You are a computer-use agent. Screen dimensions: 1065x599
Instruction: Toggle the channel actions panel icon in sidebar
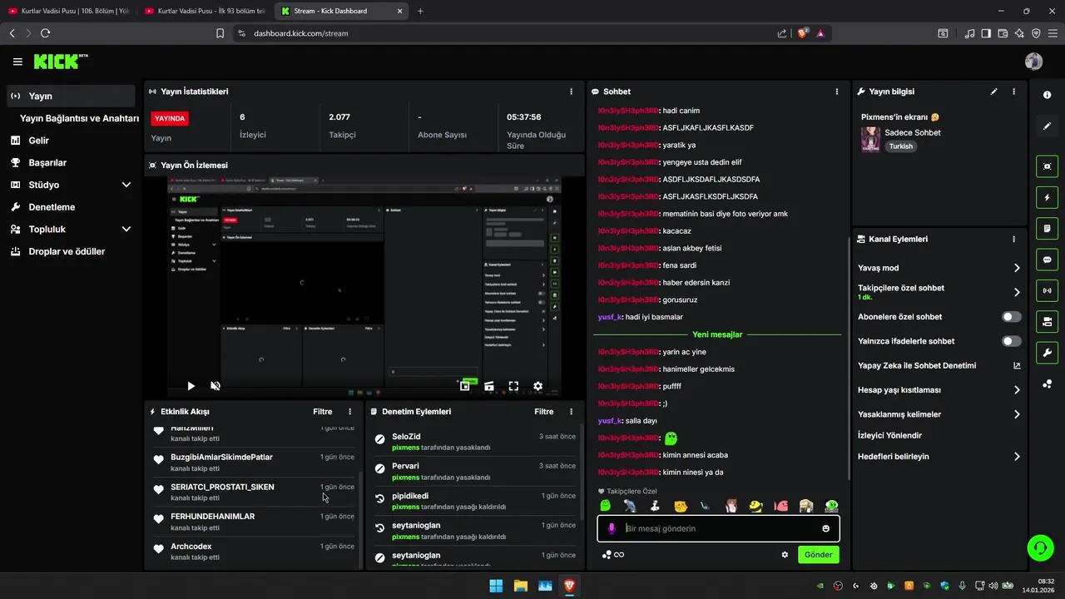coord(1047,321)
